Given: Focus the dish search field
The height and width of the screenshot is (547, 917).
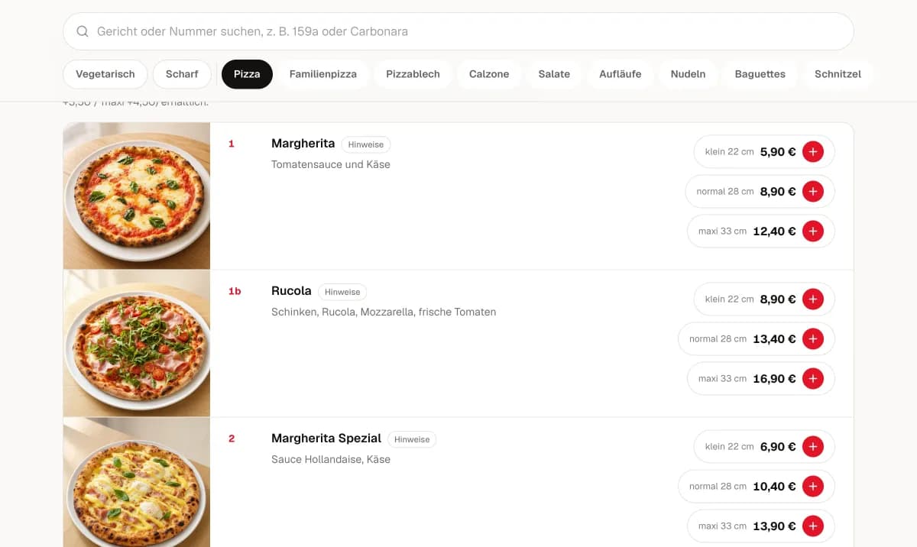Looking at the screenshot, I should (458, 32).
